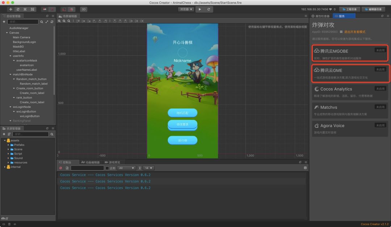Switch to the 属性检查器 inspector tab
This screenshot has width=391, height=227.
[x=321, y=16]
